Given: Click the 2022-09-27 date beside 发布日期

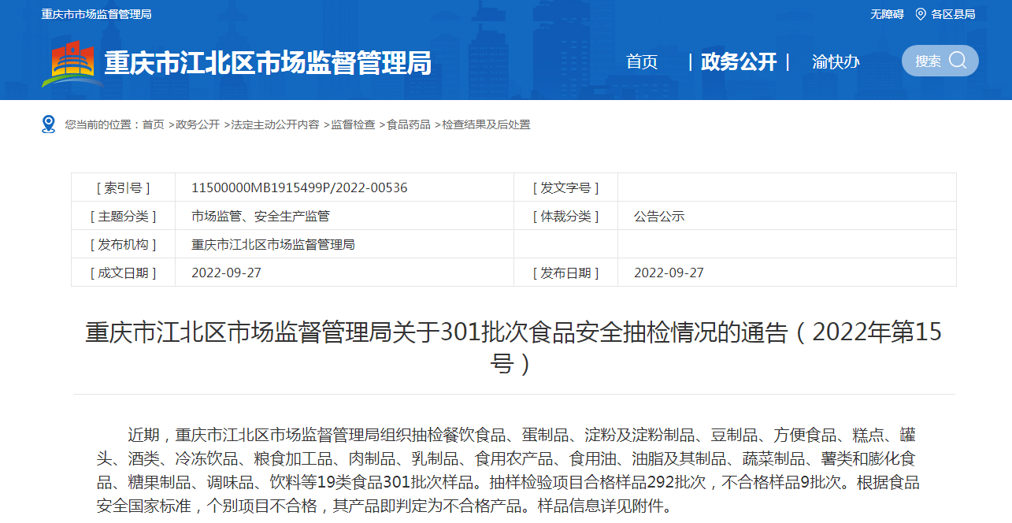Looking at the screenshot, I should tap(669, 273).
